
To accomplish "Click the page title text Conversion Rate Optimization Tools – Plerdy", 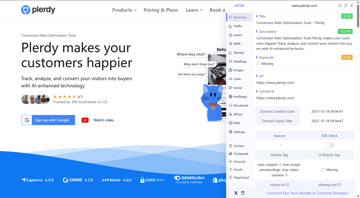I will click(x=290, y=23).
